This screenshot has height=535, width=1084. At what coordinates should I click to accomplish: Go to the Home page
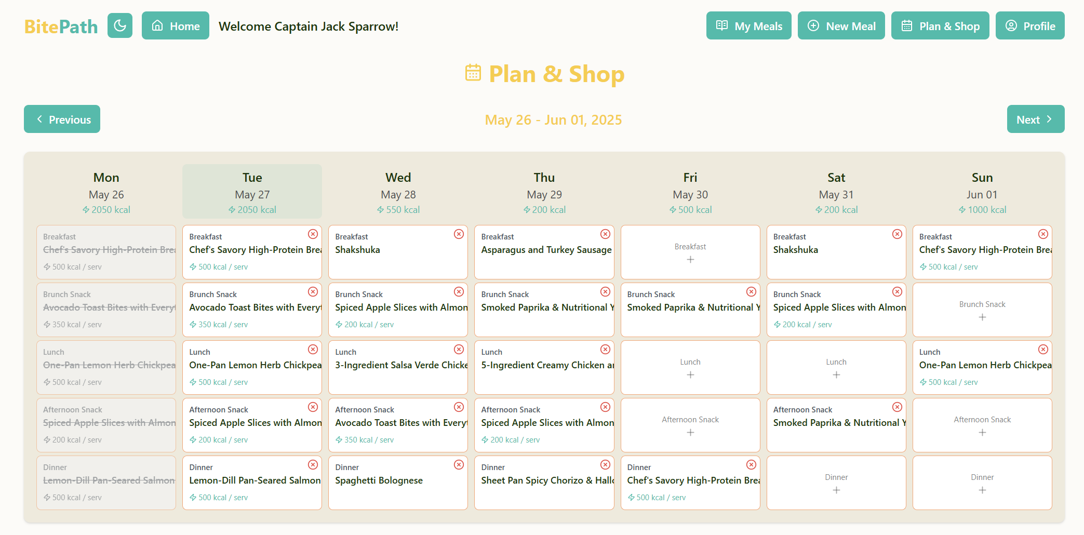click(x=176, y=26)
